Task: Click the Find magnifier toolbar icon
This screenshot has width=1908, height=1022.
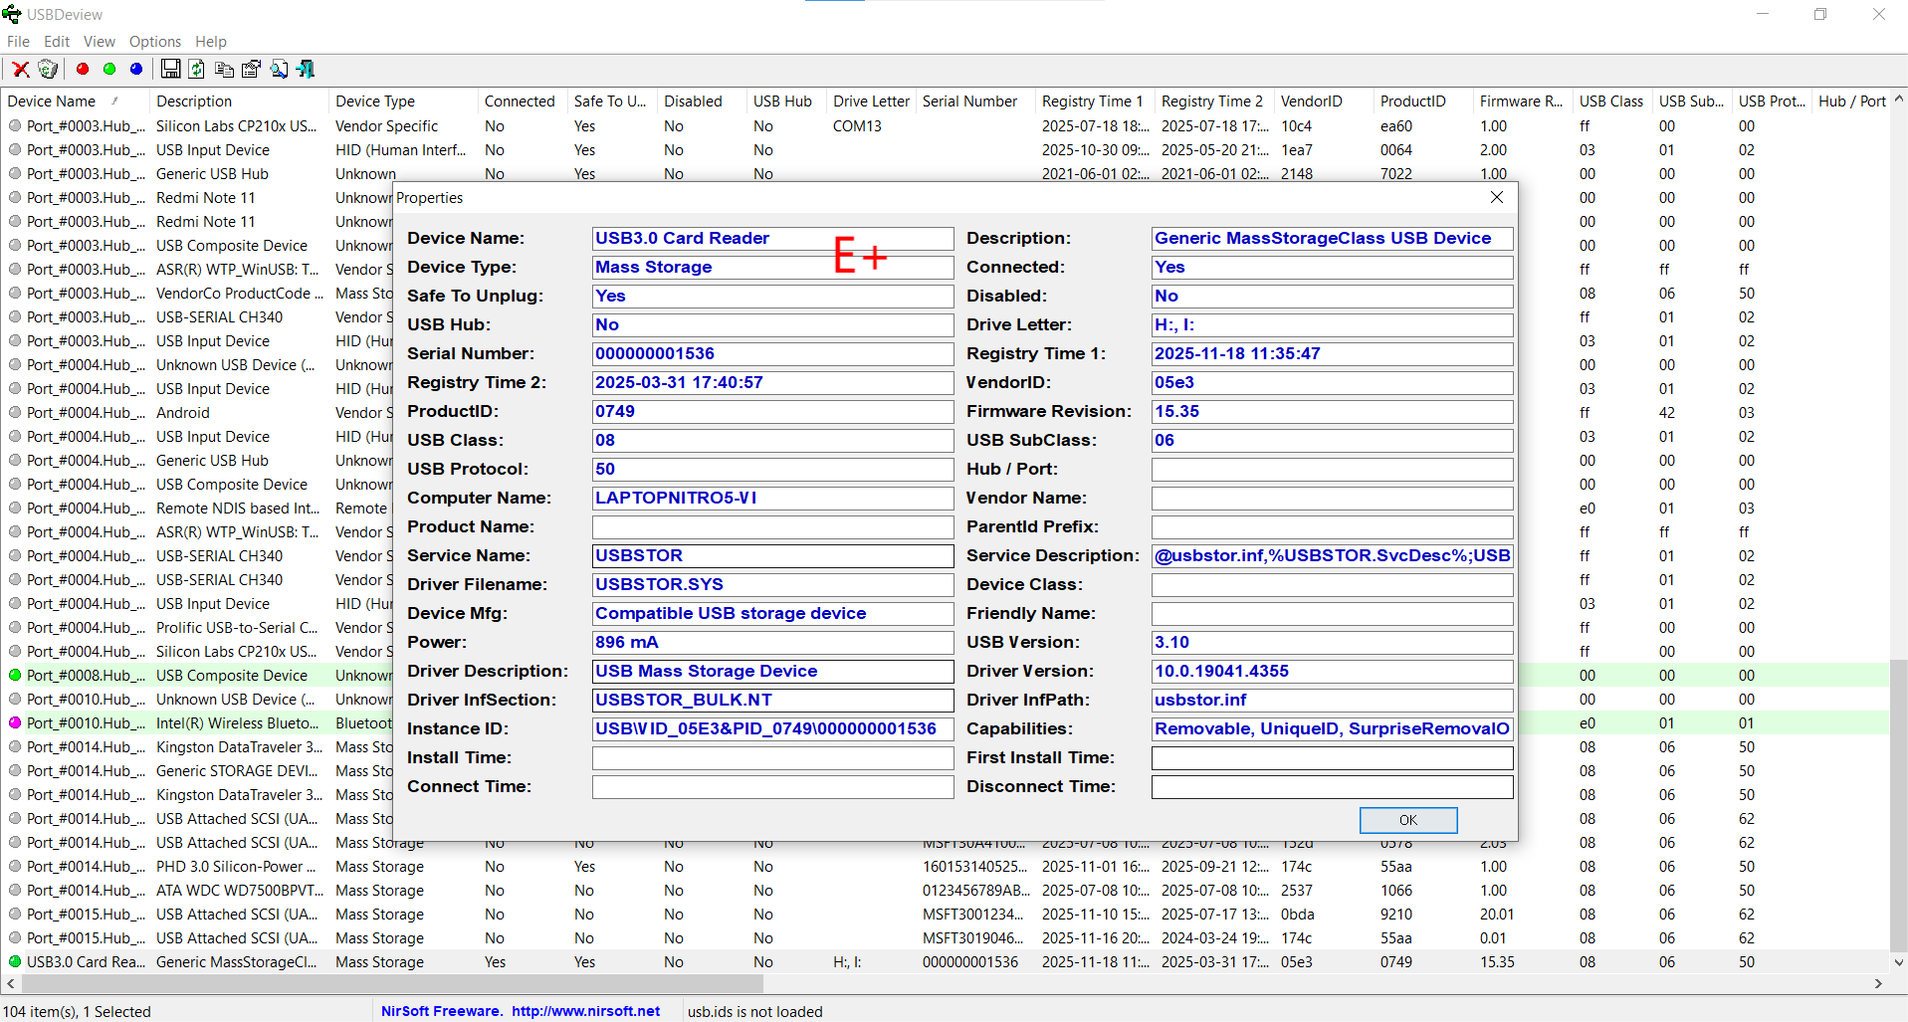Action: [x=279, y=69]
